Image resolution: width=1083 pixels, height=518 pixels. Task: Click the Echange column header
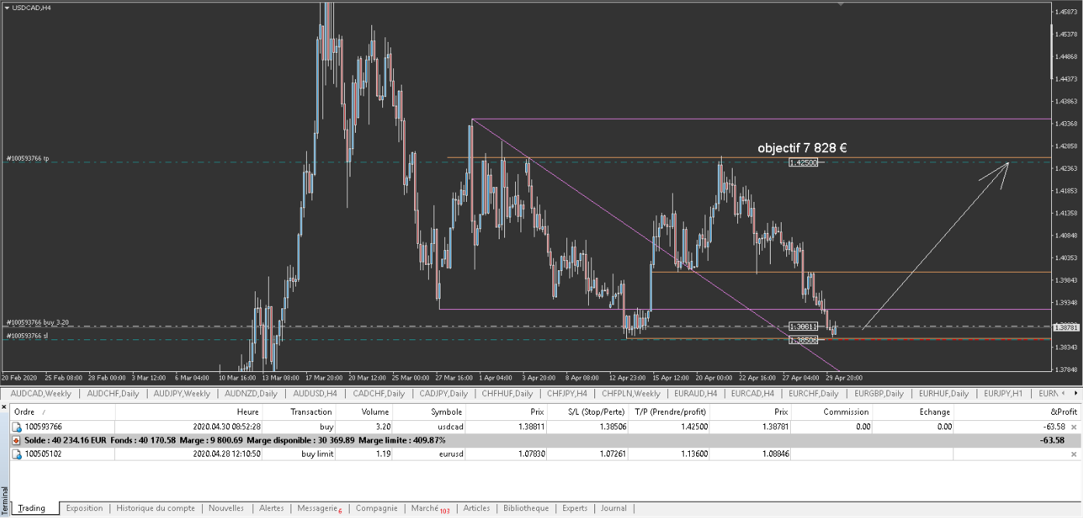(x=913, y=412)
